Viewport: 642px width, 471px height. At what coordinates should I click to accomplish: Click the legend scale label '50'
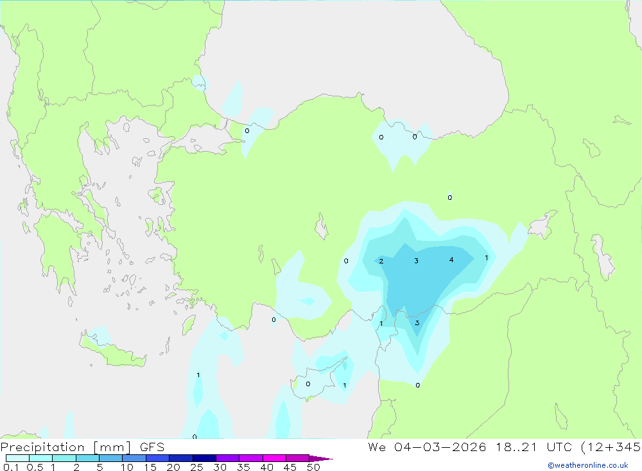point(314,467)
